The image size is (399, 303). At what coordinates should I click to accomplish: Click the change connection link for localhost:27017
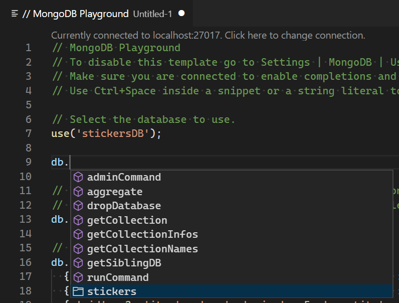(x=208, y=35)
